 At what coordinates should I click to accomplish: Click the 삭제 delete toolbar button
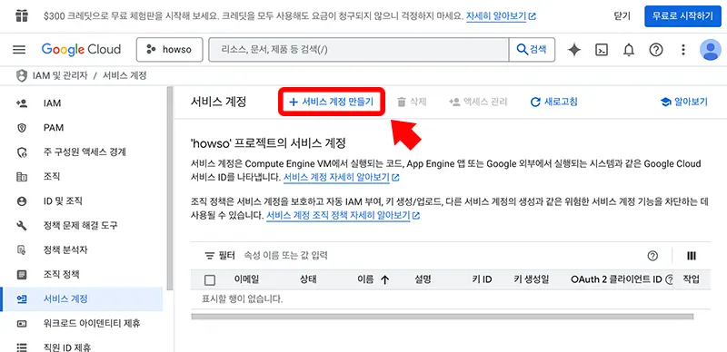point(412,102)
